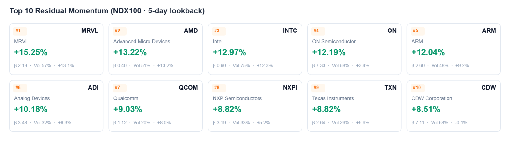Image resolution: width=510 pixels, height=141 pixels.
Task: Click the #1 rank badge on MRVL card
Action: [x=20, y=31]
